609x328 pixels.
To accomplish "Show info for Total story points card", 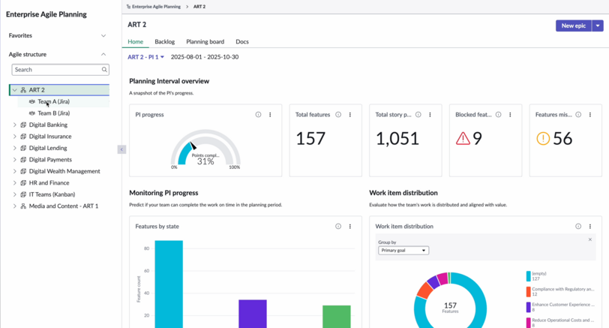I will [418, 115].
